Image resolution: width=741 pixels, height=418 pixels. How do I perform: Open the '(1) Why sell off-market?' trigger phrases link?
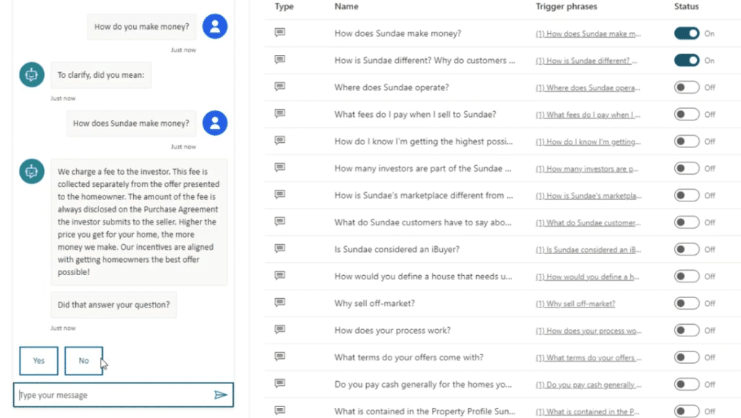click(575, 304)
